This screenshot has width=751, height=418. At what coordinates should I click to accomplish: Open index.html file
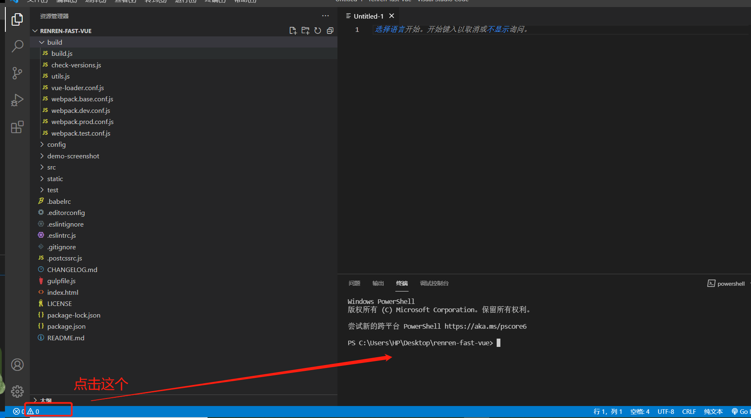[184, 292]
